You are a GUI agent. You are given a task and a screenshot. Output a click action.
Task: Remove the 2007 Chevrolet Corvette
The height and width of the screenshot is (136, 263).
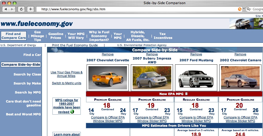(108, 54)
